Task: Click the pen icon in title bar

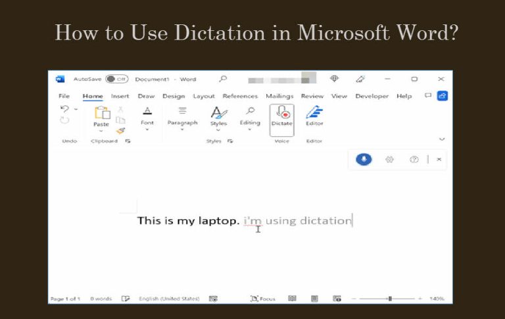Action: point(360,79)
